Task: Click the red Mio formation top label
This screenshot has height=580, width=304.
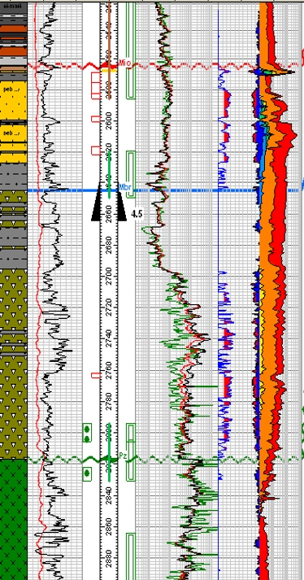Action: pyautogui.click(x=124, y=63)
